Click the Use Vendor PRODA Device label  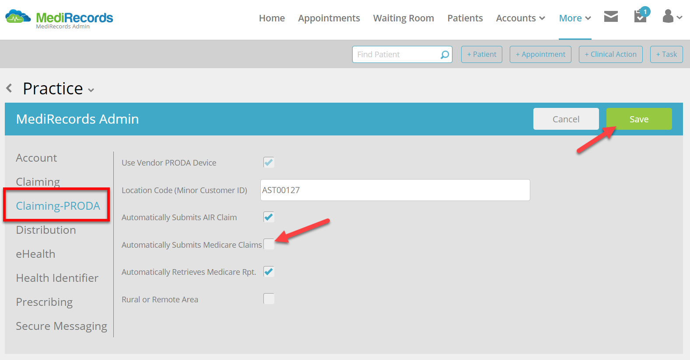coord(169,163)
